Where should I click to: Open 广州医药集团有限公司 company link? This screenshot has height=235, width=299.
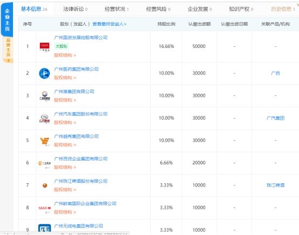(x=76, y=69)
